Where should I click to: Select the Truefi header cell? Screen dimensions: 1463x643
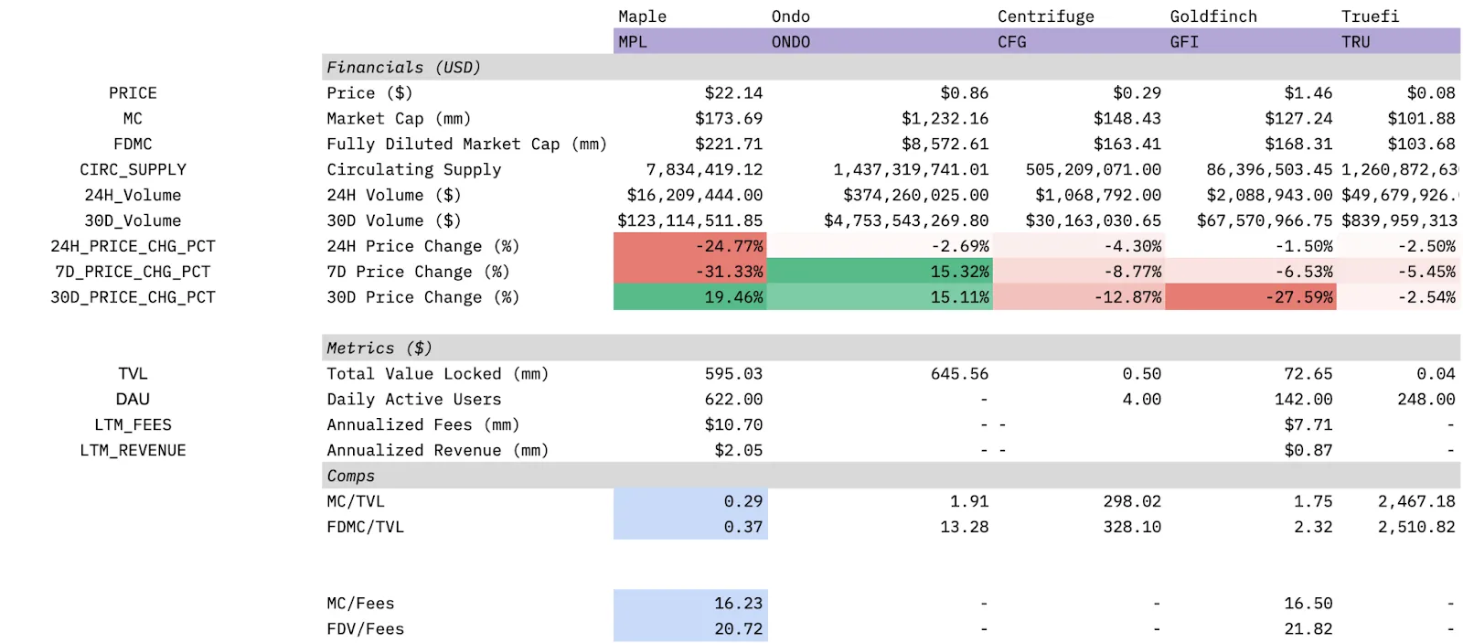(1370, 16)
